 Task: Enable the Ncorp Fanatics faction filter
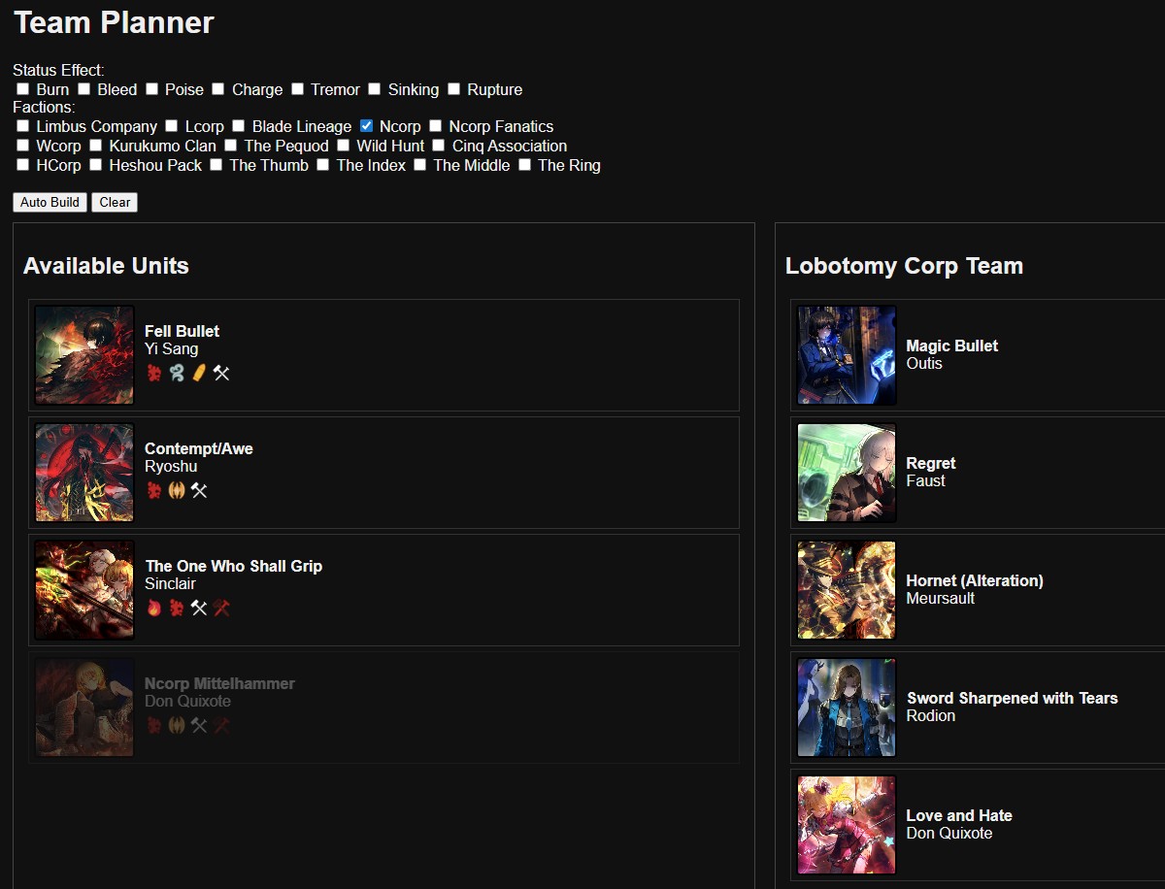pos(435,125)
